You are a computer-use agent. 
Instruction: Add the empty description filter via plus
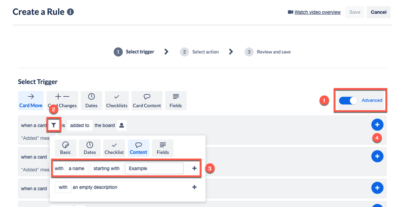(x=195, y=187)
